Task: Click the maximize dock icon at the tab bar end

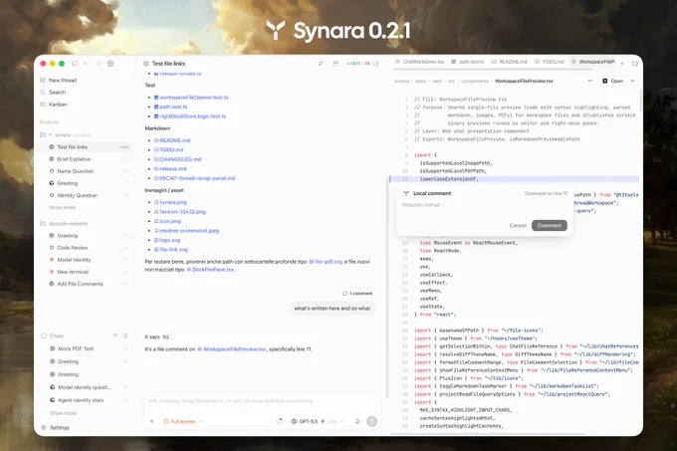Action: click(635, 64)
